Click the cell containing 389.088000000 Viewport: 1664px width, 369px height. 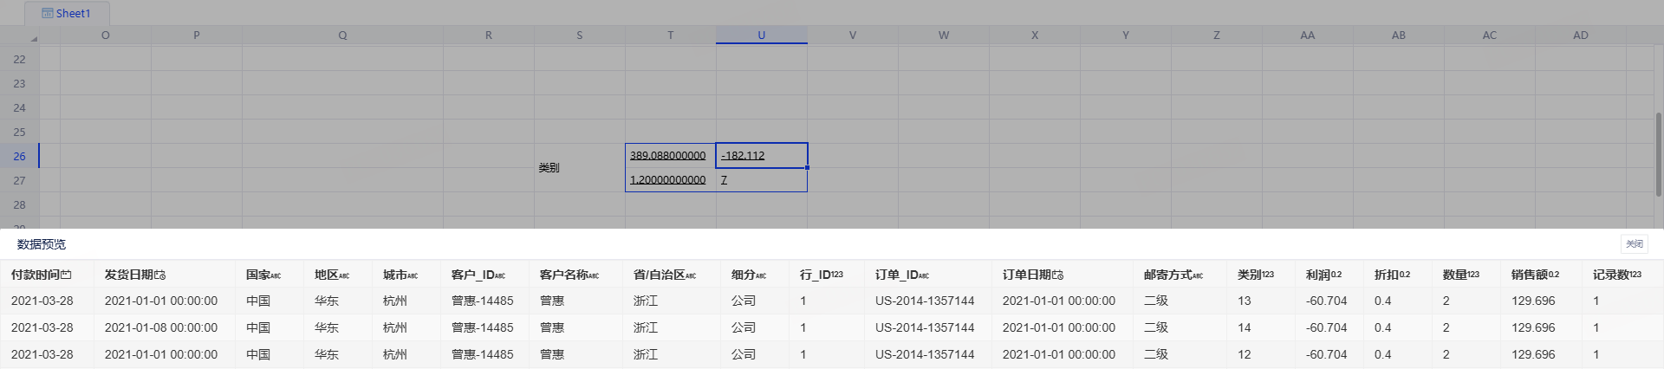click(669, 156)
